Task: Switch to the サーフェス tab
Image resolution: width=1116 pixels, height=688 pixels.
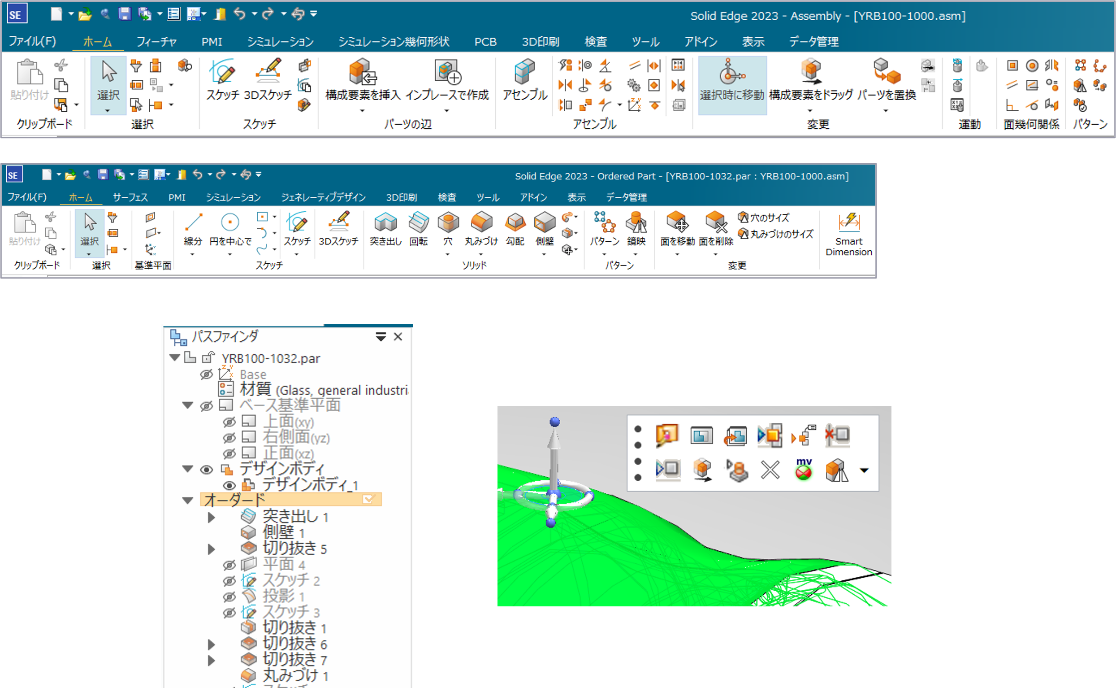Action: pyautogui.click(x=130, y=197)
